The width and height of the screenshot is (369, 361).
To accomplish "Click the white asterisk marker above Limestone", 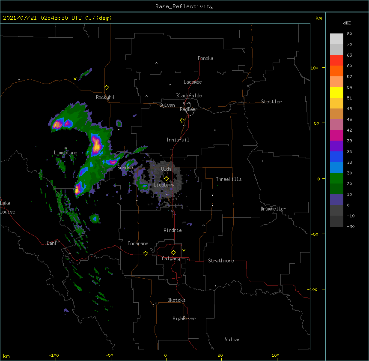I will pos(66,148).
